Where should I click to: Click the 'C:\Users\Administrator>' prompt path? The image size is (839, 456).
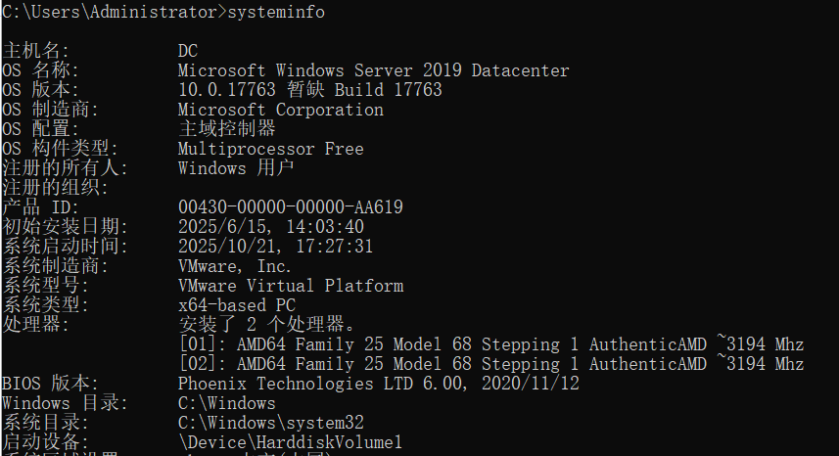115,11
